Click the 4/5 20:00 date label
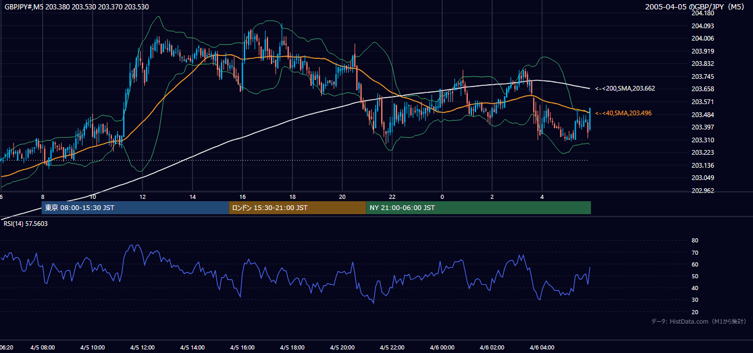 [342, 348]
